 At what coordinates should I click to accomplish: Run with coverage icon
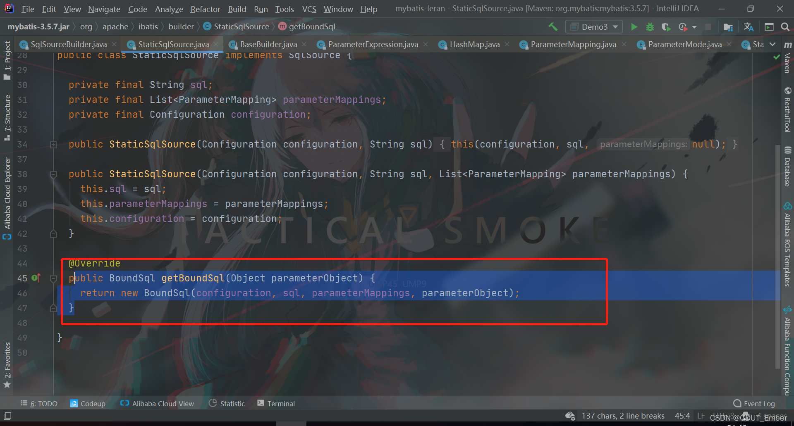pos(666,27)
